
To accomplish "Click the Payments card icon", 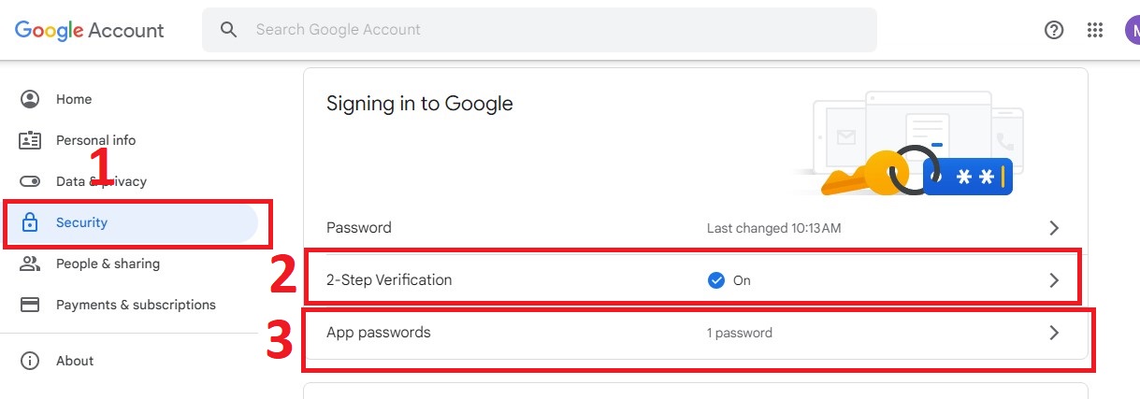I will pos(30,305).
